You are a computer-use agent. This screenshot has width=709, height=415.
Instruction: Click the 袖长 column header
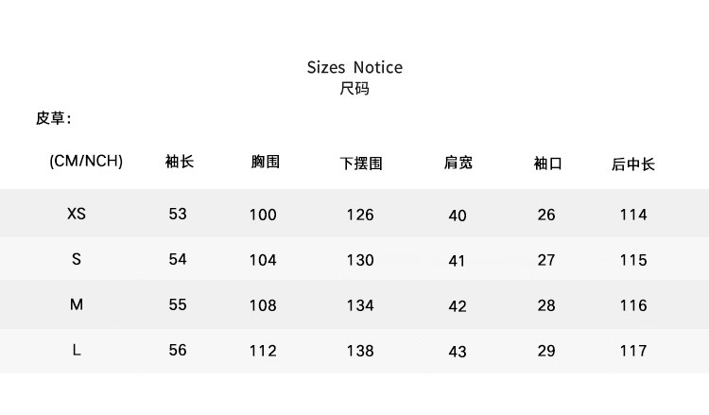(x=179, y=162)
